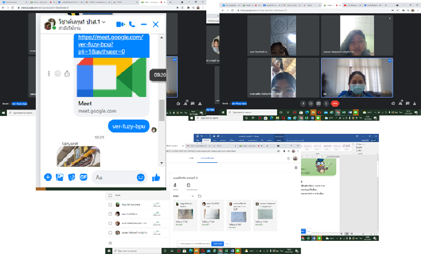Click the Aa message input field
This screenshot has height=254, width=421.
pyautogui.click(x=113, y=177)
